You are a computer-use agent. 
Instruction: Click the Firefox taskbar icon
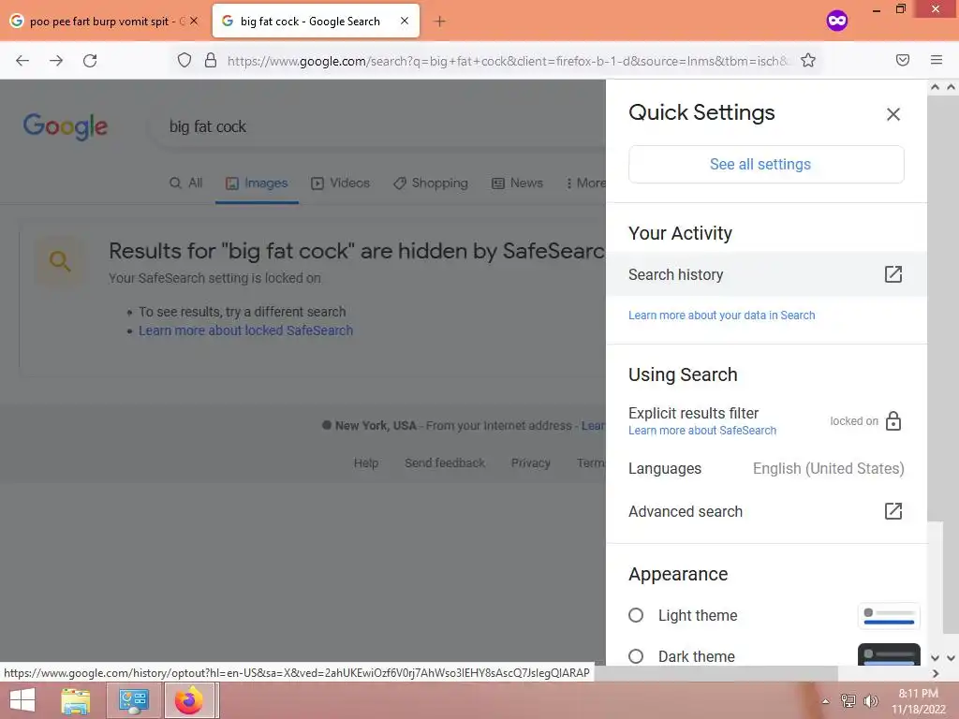(189, 700)
